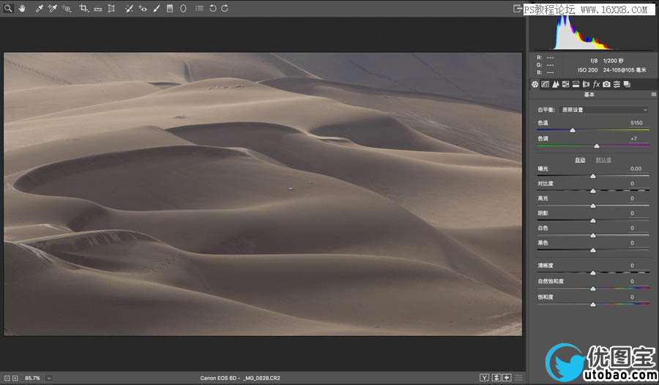Open the Camera Calibration panel tab
This screenshot has width=659, height=385.
(606, 84)
